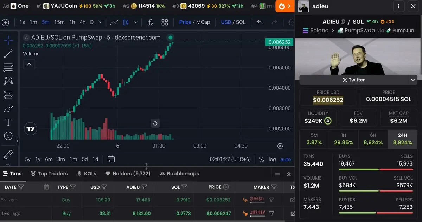Open the three-dot options menu for adieu
The image size is (422, 222).
coord(398,6)
